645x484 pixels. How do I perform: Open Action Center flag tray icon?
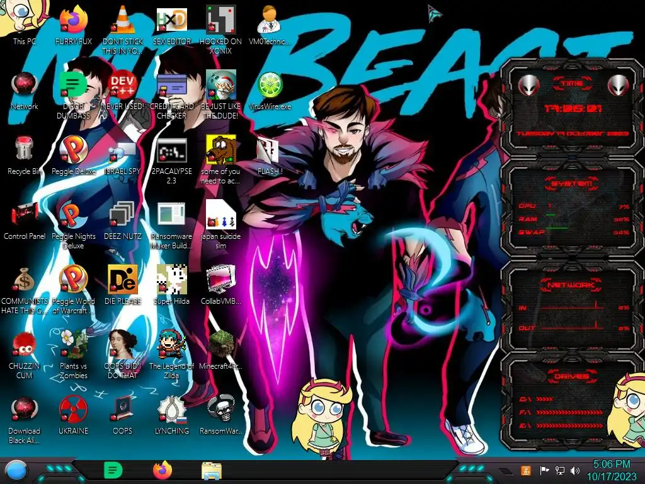pos(544,470)
